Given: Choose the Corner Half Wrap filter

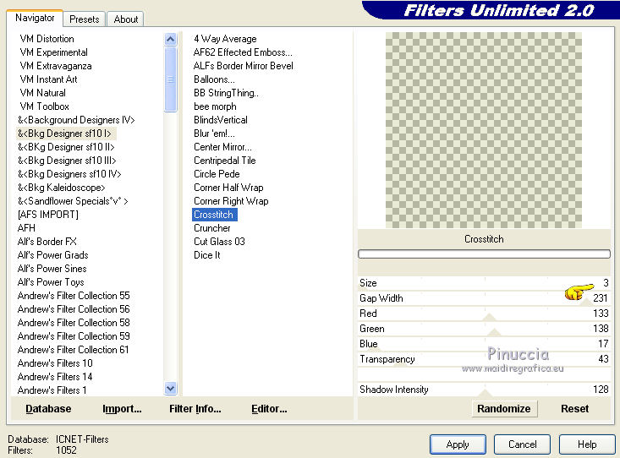Looking at the screenshot, I should [x=228, y=188].
